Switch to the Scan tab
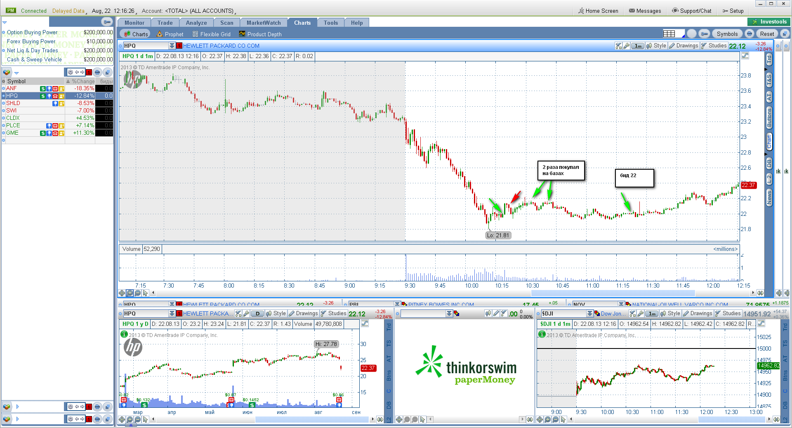This screenshot has height=428, width=792. tap(226, 23)
